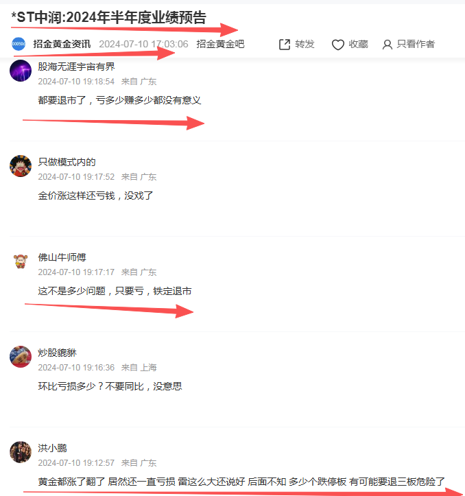The image size is (465, 496).
Task: Open username 佛山牛师傅
Action: point(62,257)
